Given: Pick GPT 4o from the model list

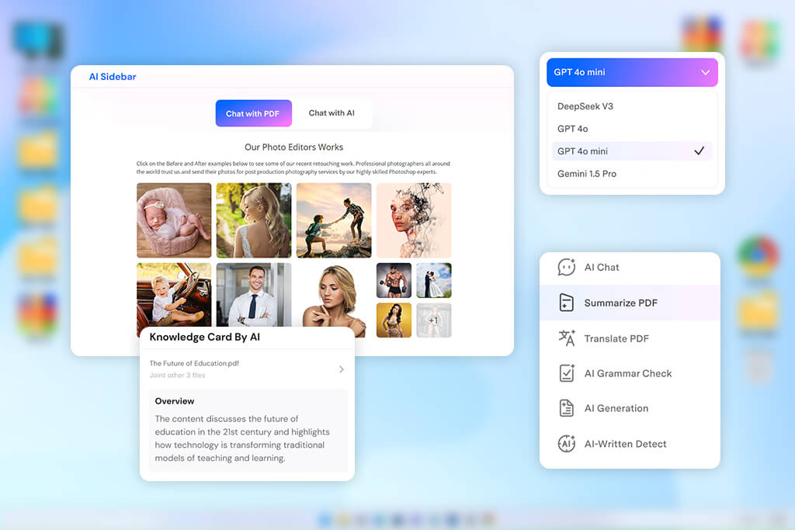Looking at the screenshot, I should click(632, 129).
